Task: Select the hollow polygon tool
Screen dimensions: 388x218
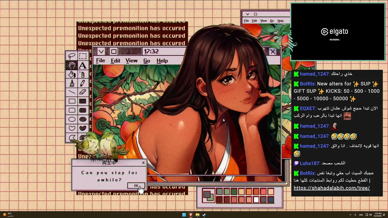Action: 72,137
